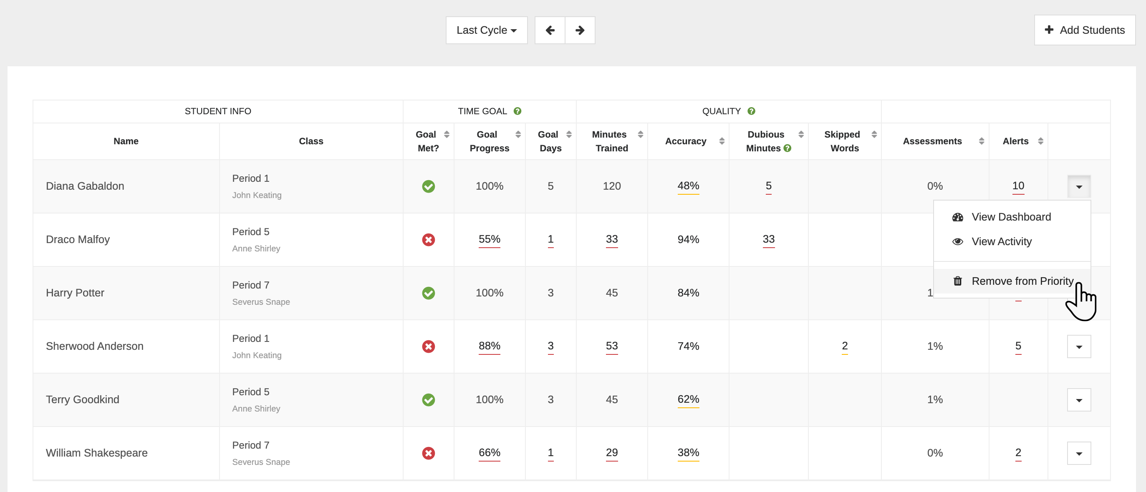Open the Last Cycle dropdown
The width and height of the screenshot is (1146, 492).
[x=486, y=30]
